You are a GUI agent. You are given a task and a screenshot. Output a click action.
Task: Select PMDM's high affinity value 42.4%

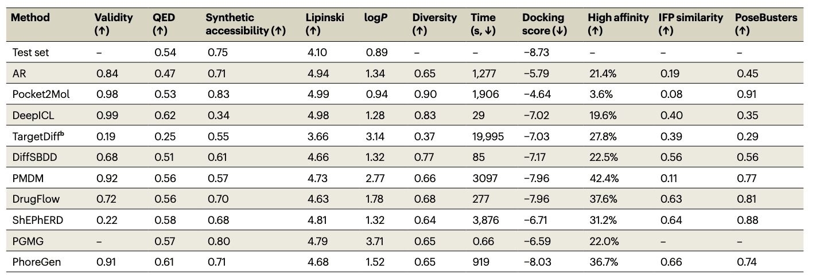604,178
